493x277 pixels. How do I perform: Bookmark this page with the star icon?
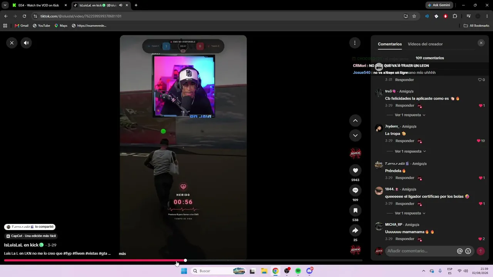414,16
